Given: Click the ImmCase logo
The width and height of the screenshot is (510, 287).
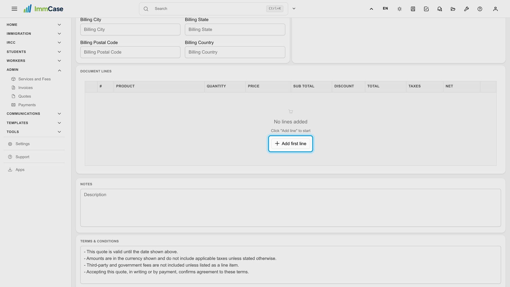Looking at the screenshot, I should pos(43,9).
